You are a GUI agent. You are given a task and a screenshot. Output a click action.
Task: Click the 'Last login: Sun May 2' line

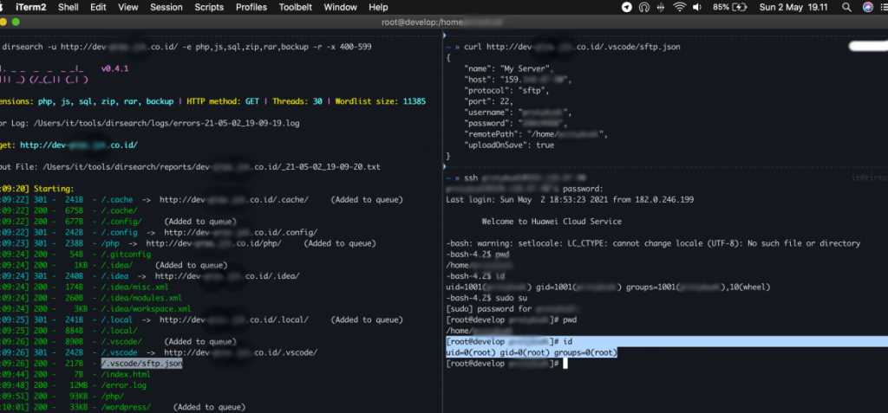pos(570,200)
